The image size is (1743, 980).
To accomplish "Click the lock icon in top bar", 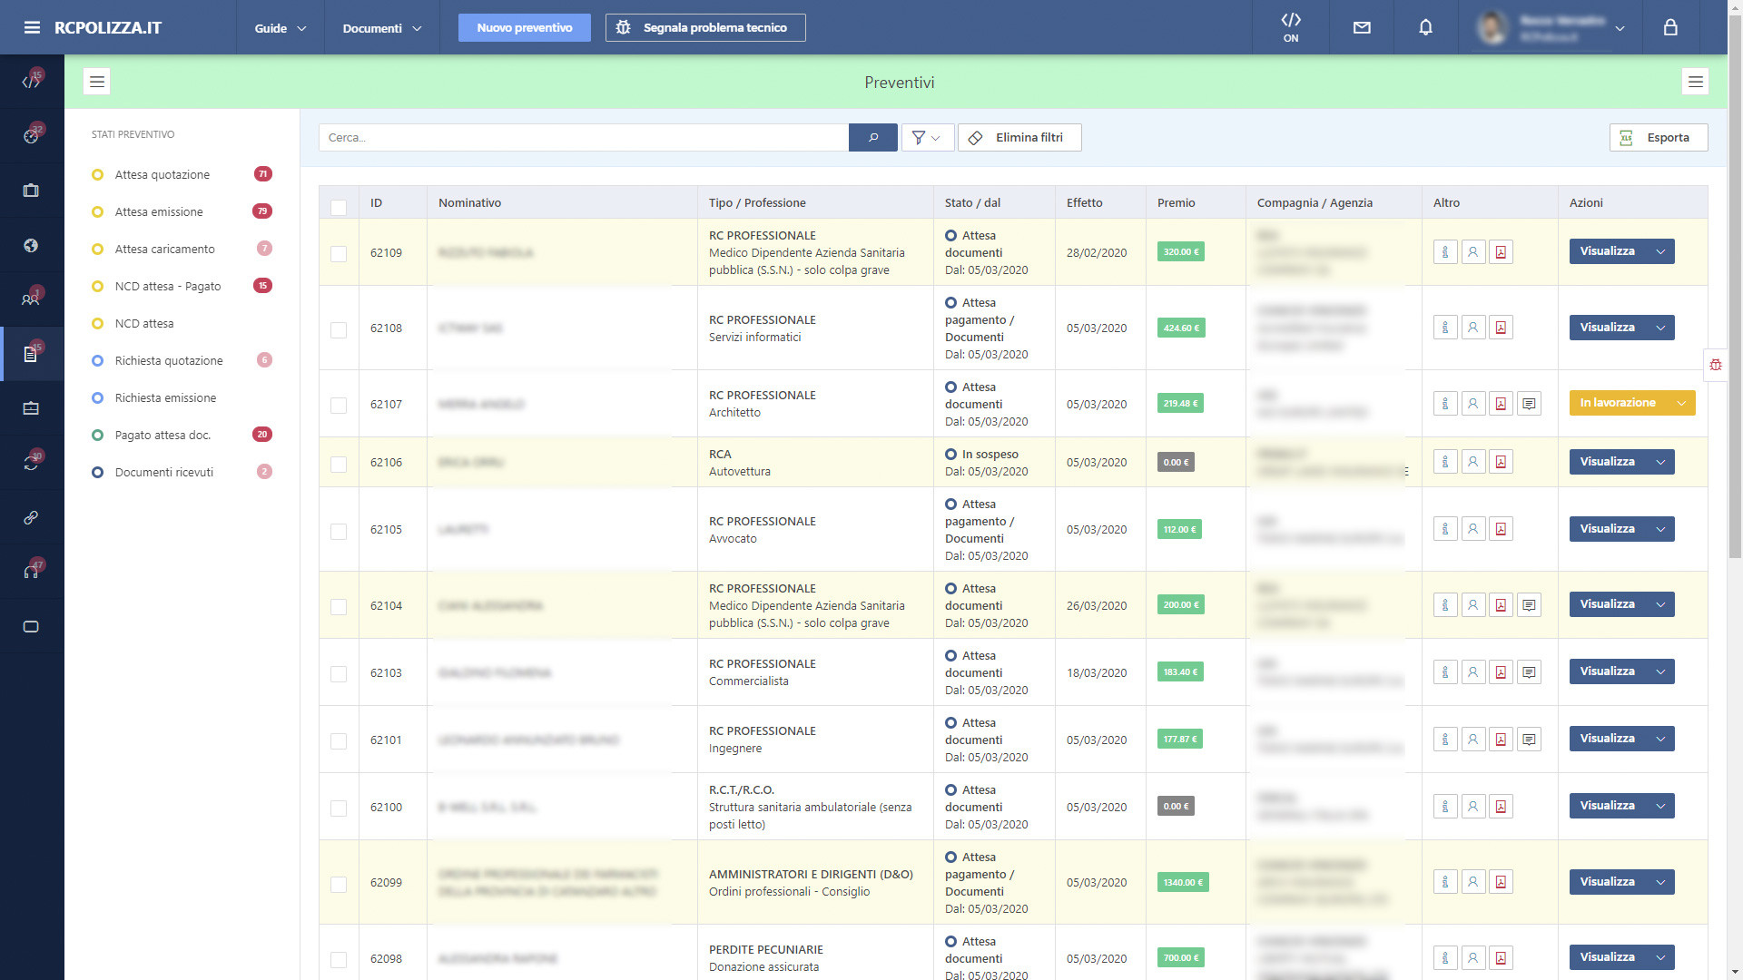I will [1670, 28].
